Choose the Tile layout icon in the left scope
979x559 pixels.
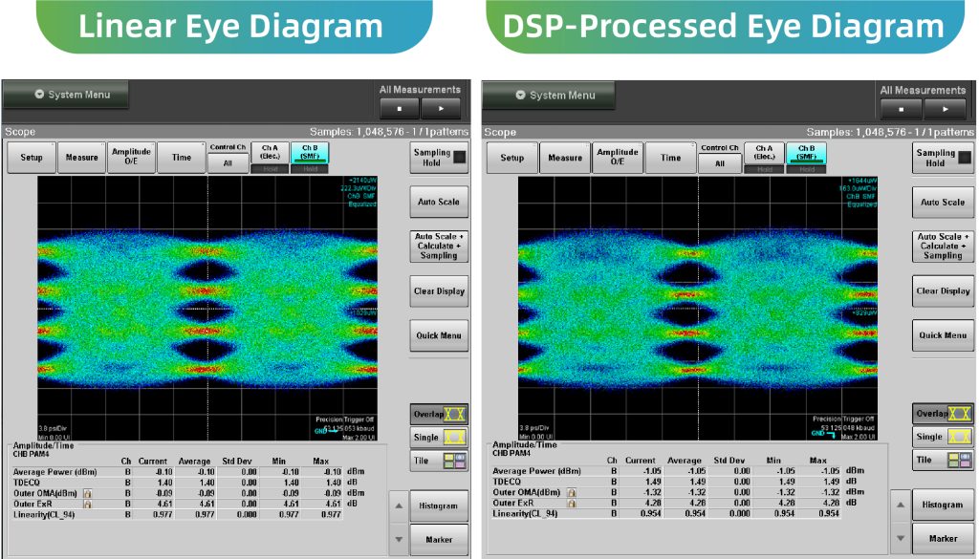pos(453,462)
